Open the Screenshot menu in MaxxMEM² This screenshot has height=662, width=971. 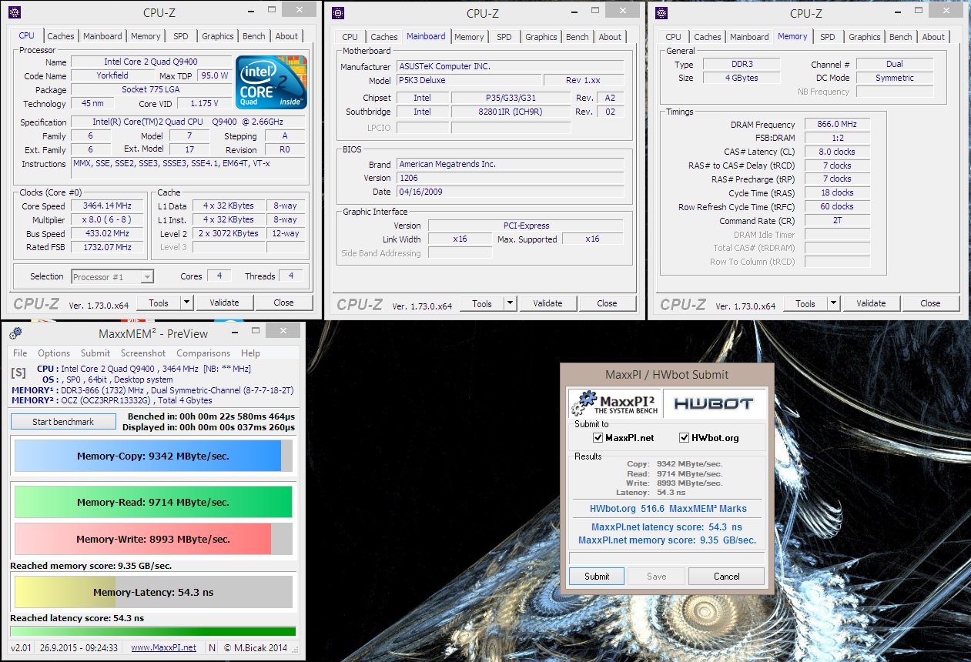(143, 353)
